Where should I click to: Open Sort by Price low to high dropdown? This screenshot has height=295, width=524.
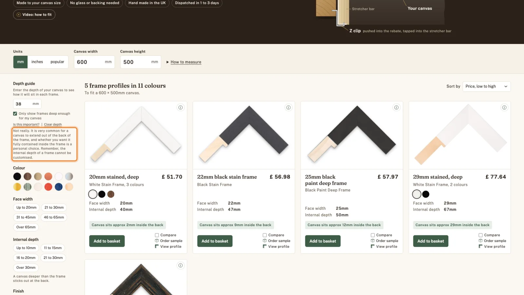pyautogui.click(x=486, y=87)
